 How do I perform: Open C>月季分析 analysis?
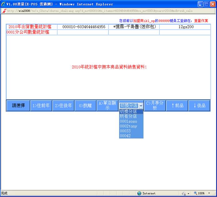(x=155, y=106)
